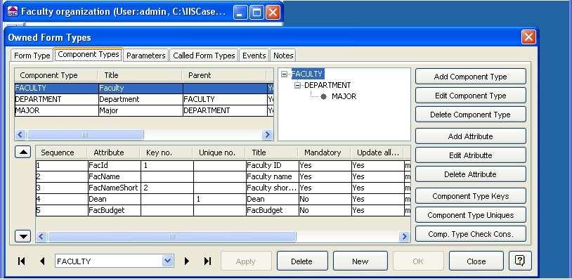Screen dimensions: 572x279
Task: Click component table horizontal scrollbar thumb
Action: pyautogui.click(x=85, y=135)
